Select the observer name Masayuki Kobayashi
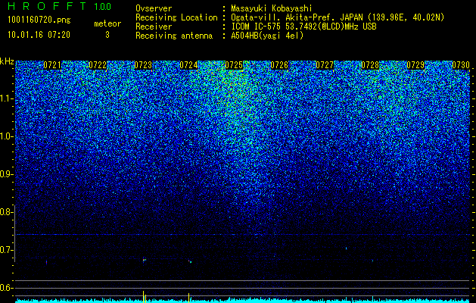Screen dimensions: 476x303 click(272, 9)
